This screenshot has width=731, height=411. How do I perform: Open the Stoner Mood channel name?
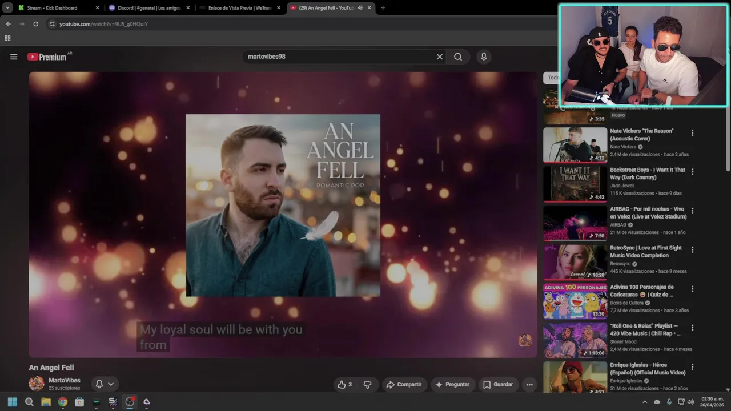pyautogui.click(x=624, y=341)
